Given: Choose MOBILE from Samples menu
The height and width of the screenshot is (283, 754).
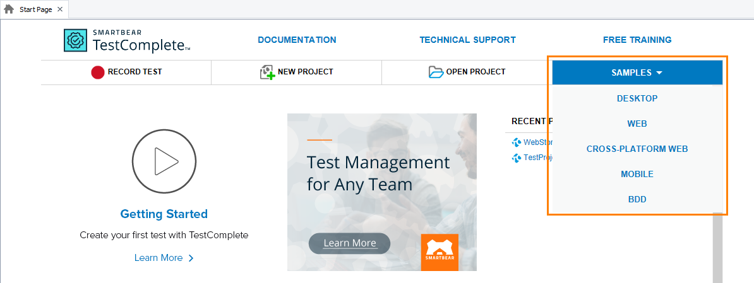Looking at the screenshot, I should coord(637,174).
